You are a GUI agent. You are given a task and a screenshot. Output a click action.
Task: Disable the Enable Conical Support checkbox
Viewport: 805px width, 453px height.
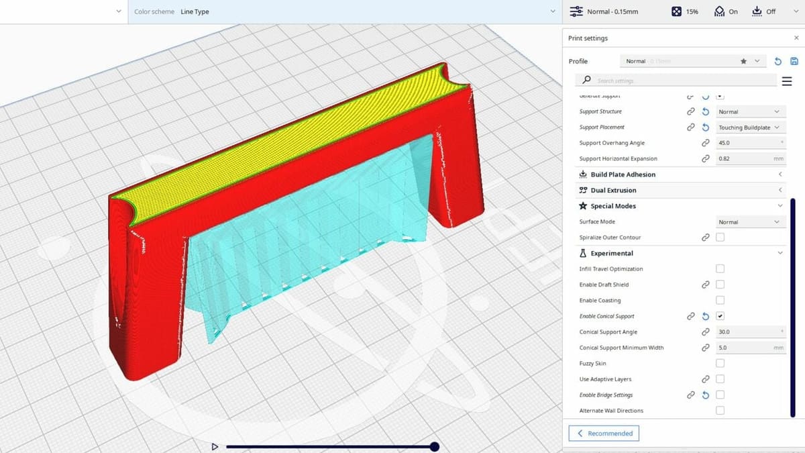[720, 316]
